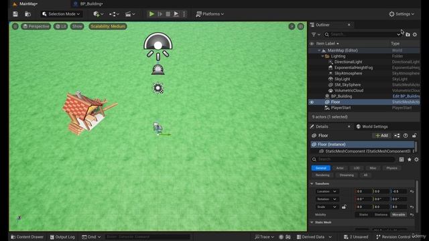Viewport: 429px width, 241px height.
Task: Open the viewport options hamburger menu
Action: click(x=15, y=26)
